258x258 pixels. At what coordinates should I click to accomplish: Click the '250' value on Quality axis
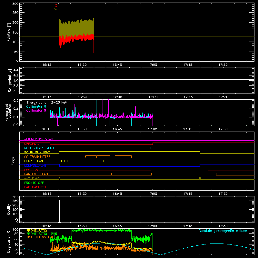(15, 201)
